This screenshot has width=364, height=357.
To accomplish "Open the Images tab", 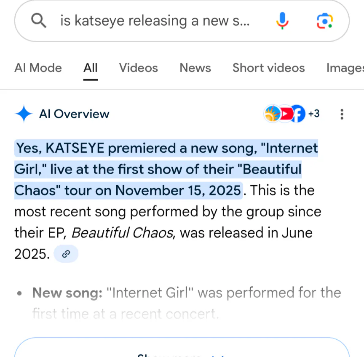I will coord(345,68).
